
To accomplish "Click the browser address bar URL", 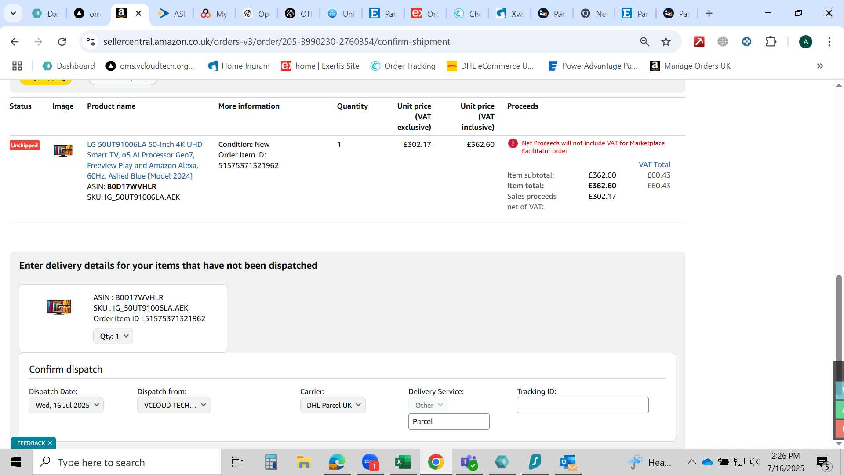I will coord(277,42).
